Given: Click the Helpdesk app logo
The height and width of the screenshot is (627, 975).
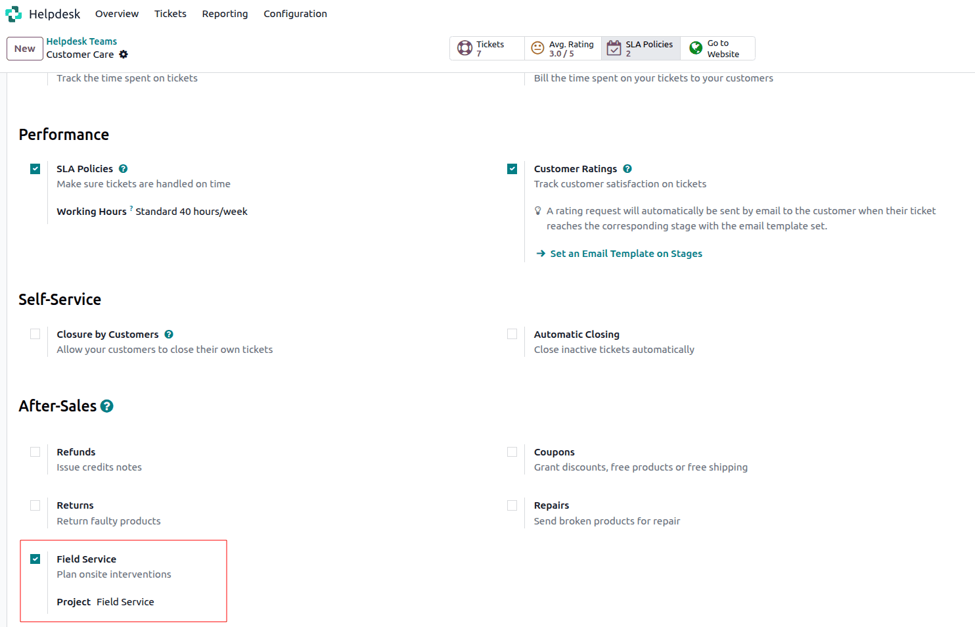Looking at the screenshot, I should point(13,13).
